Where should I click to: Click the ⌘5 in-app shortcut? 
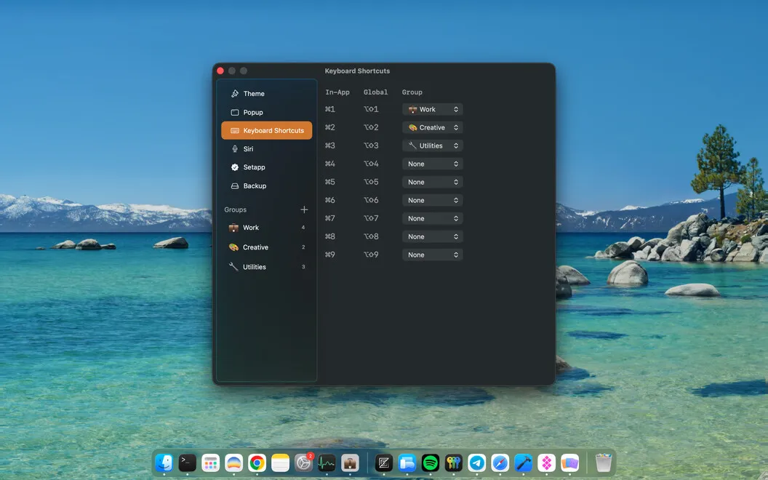coord(330,182)
